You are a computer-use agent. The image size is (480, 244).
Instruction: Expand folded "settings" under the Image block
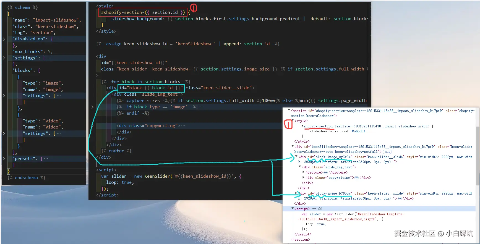pyautogui.click(x=4, y=96)
